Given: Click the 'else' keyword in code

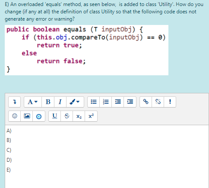Looking at the screenshot, I should (29, 53).
